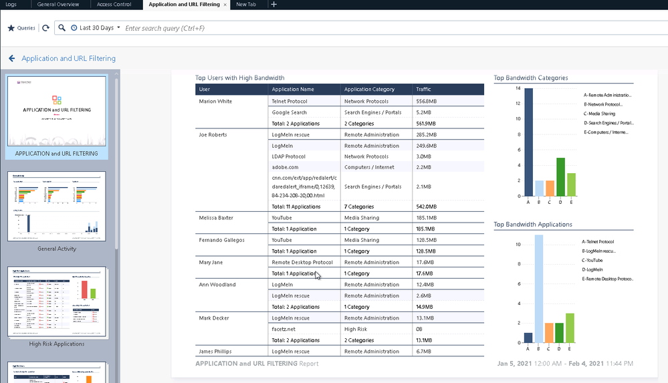Click the A-Remote Administration legend entry
Screen dimensions: 668x383
coord(608,95)
